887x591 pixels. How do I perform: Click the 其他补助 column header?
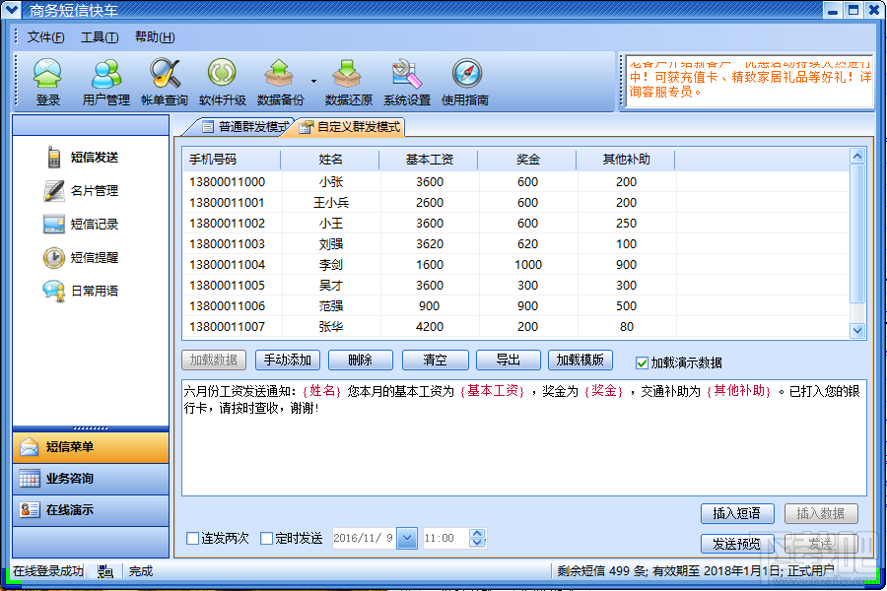[626, 160]
